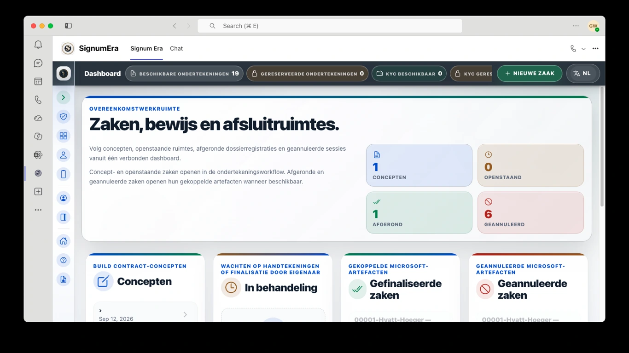Click the Dashboard title text
Viewport: 629px width, 353px height.
[x=102, y=74]
